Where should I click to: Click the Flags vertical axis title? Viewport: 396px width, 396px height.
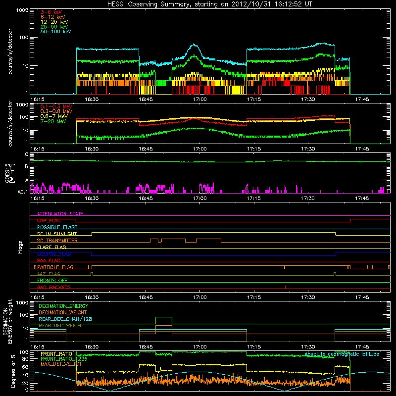(20, 247)
